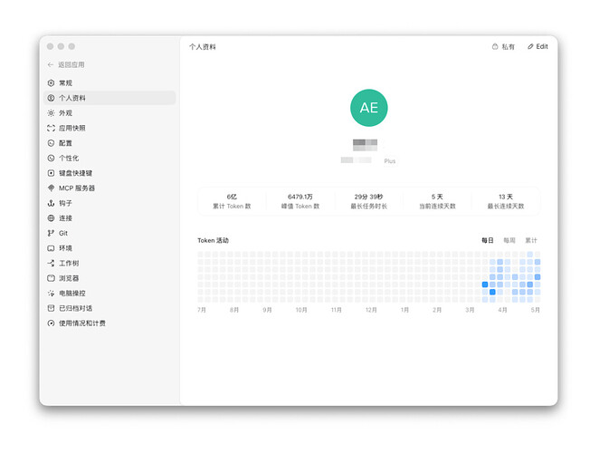Click the 个人资料 page title

pos(203,47)
